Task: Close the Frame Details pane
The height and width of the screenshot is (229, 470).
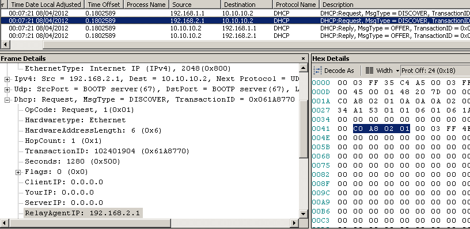Action: point(303,59)
